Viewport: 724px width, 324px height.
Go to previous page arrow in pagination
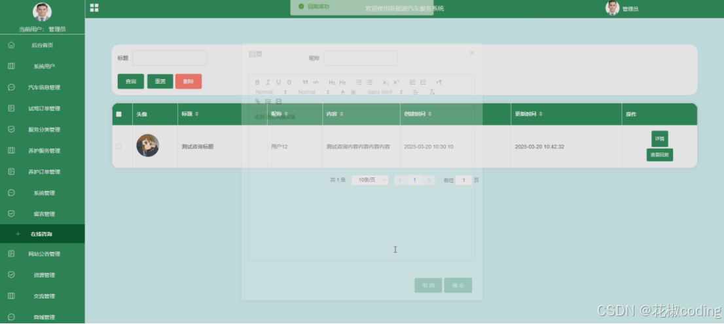[x=401, y=180]
